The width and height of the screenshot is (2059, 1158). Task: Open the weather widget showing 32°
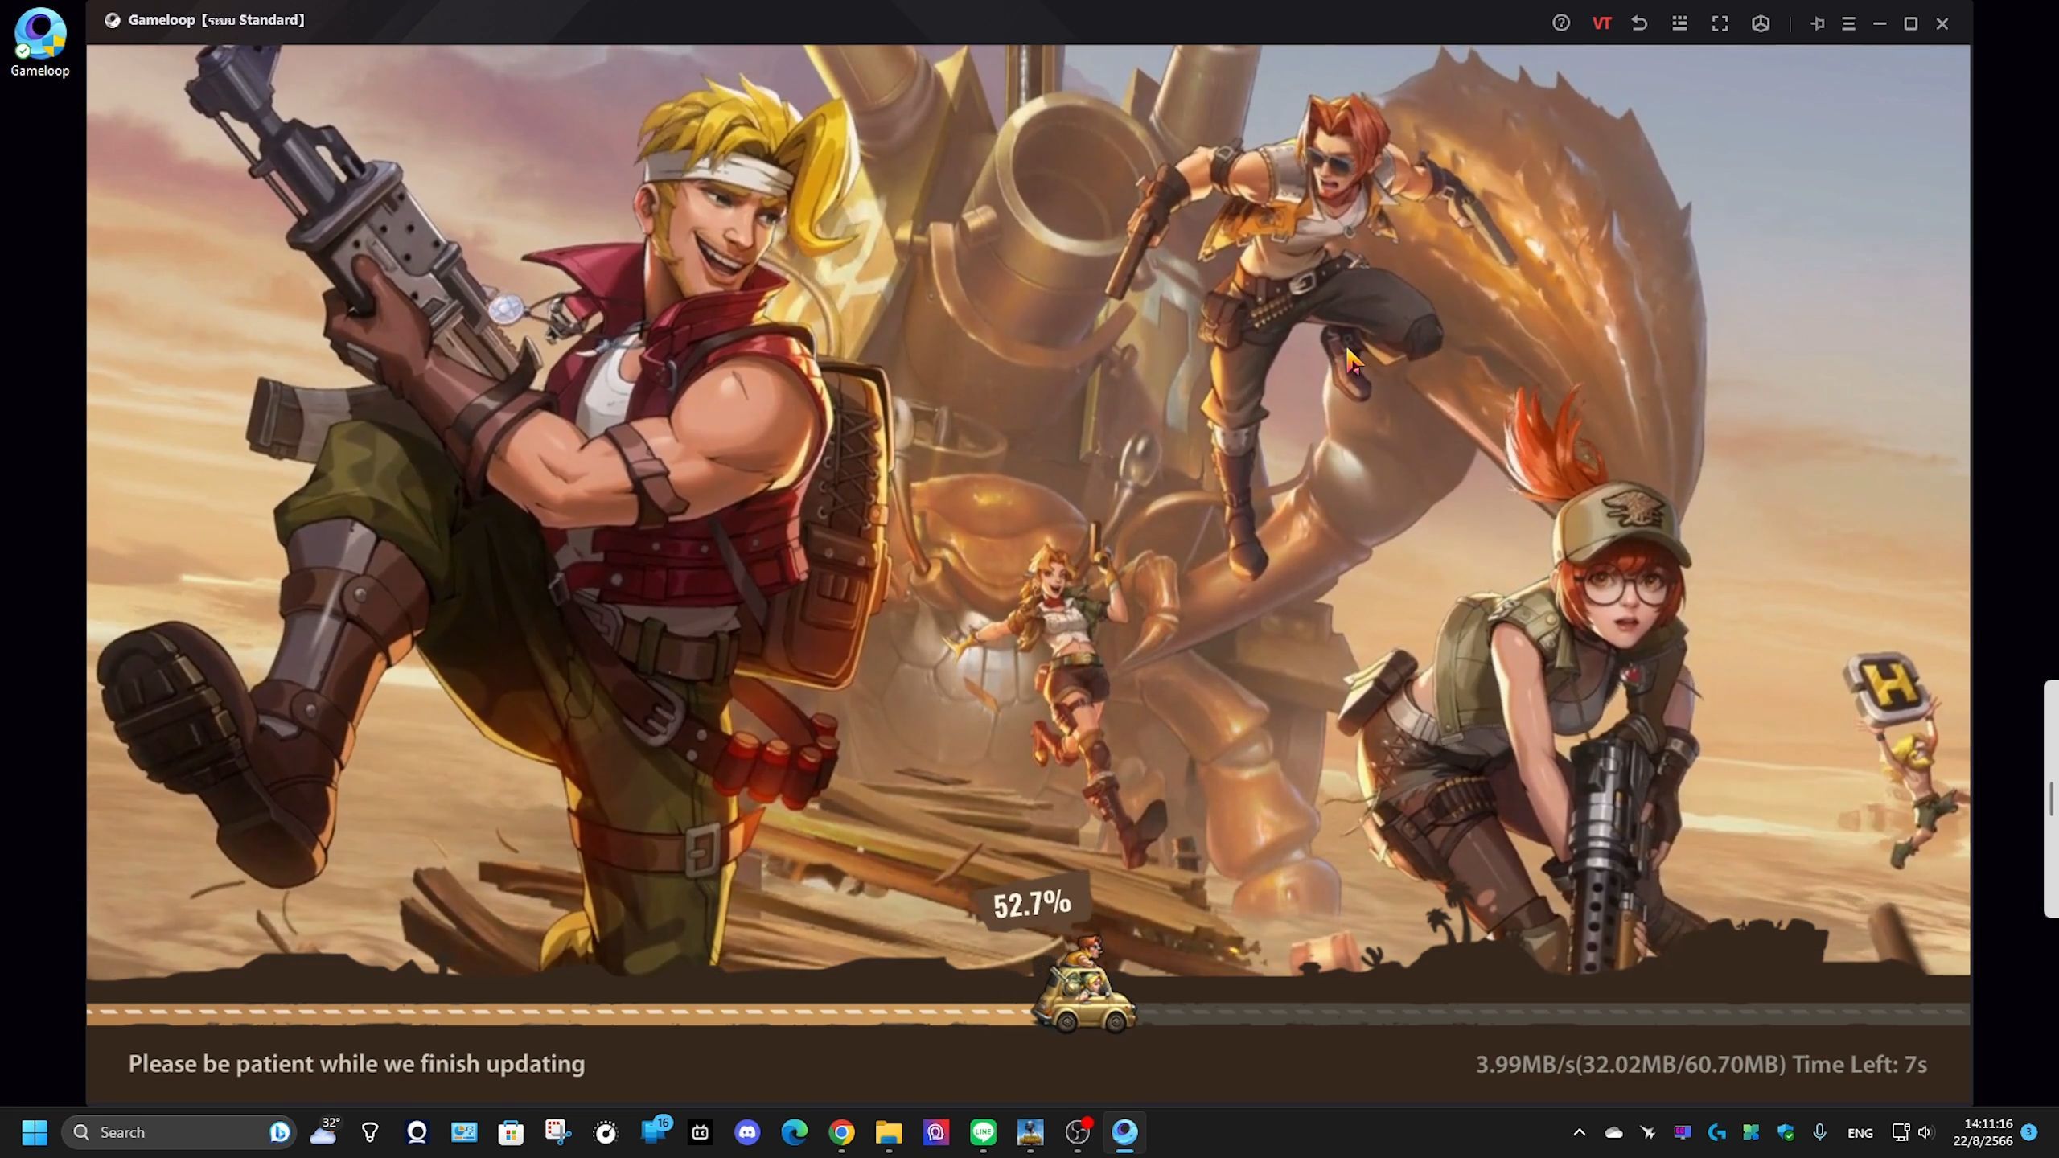point(324,1131)
